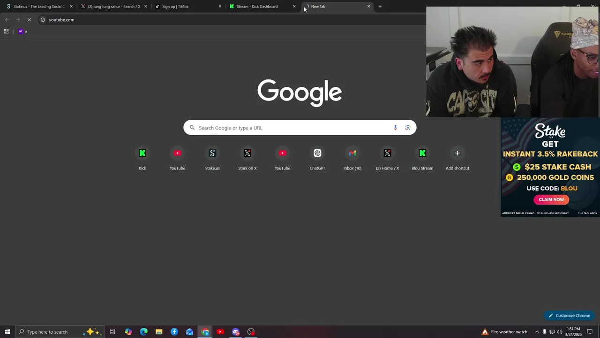Open Task View in the taskbar

click(112, 332)
